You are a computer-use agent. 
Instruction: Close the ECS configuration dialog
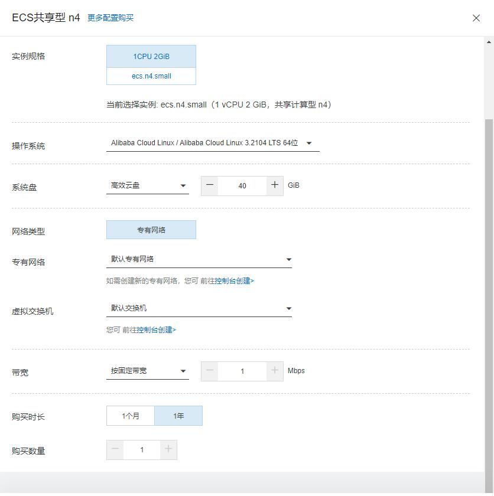pos(476,18)
